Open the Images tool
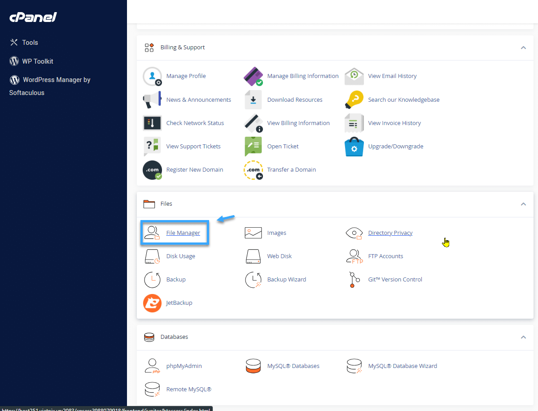 (x=277, y=233)
